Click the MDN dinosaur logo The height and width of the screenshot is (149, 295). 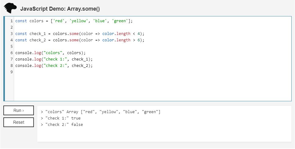(x=10, y=8)
